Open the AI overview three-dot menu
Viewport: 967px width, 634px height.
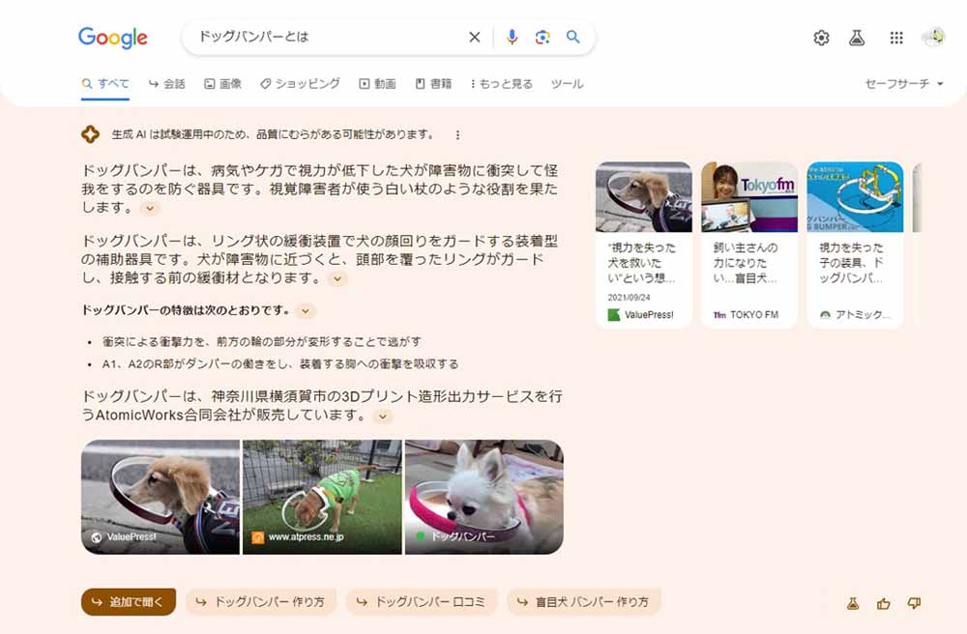457,135
